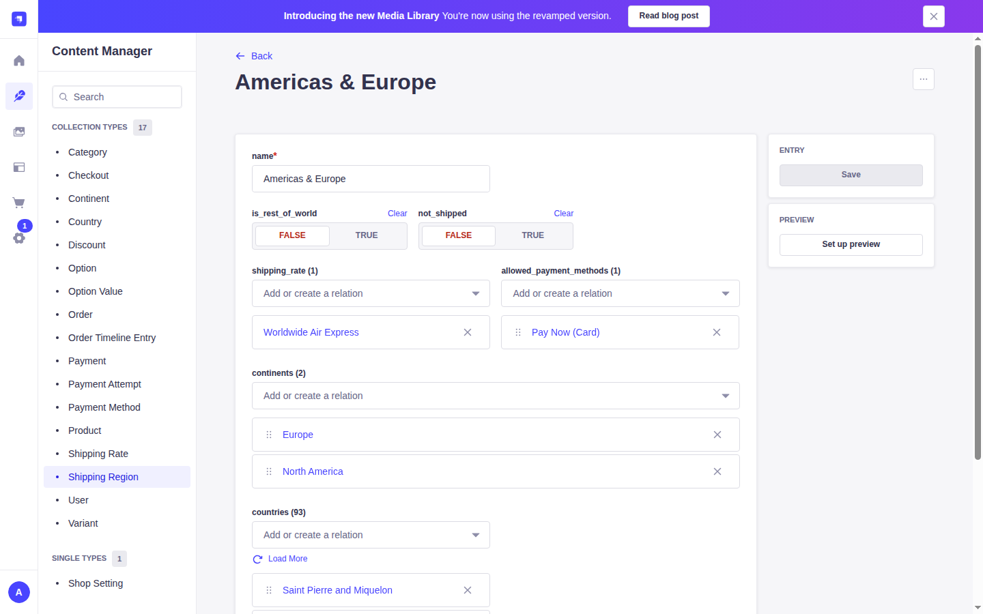Image resolution: width=983 pixels, height=614 pixels.
Task: Click Set up preview button
Action: [851, 245]
